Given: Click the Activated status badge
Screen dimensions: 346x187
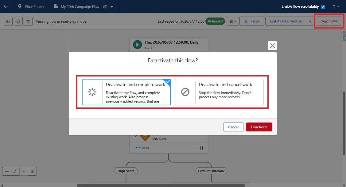Looking at the screenshot, I should tap(215, 21).
